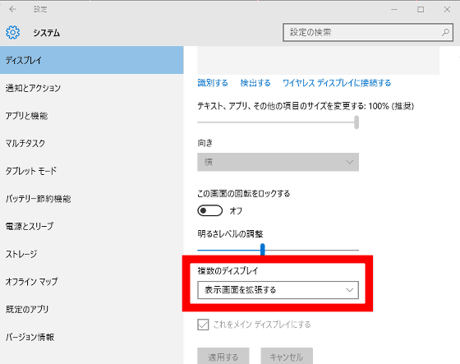Click chevron on 表示画面を拡張する combo box
The height and width of the screenshot is (364, 460).
pos(349,290)
